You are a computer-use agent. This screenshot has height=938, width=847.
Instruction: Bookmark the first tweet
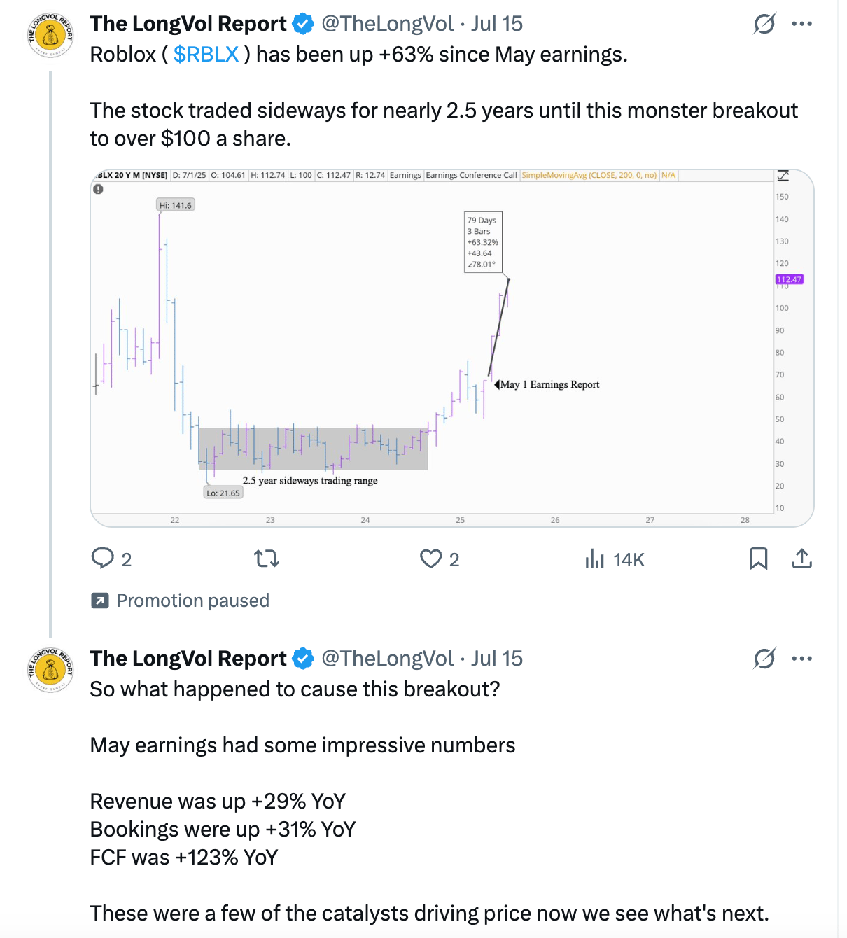(x=758, y=559)
